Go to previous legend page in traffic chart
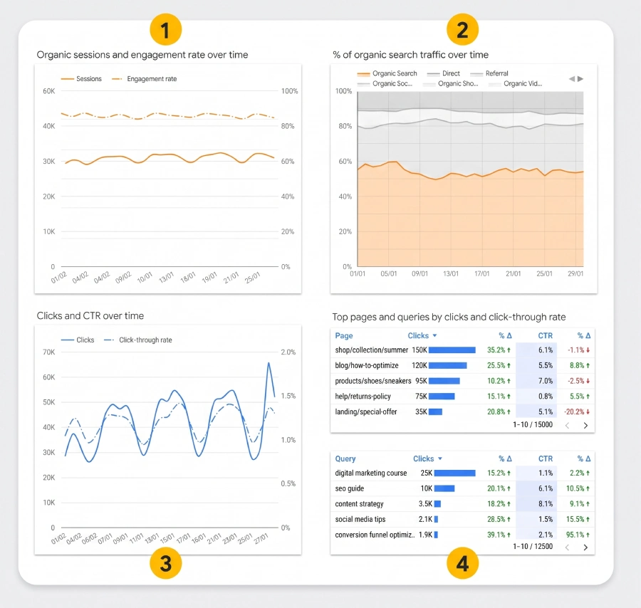The image size is (641, 608). pos(571,79)
